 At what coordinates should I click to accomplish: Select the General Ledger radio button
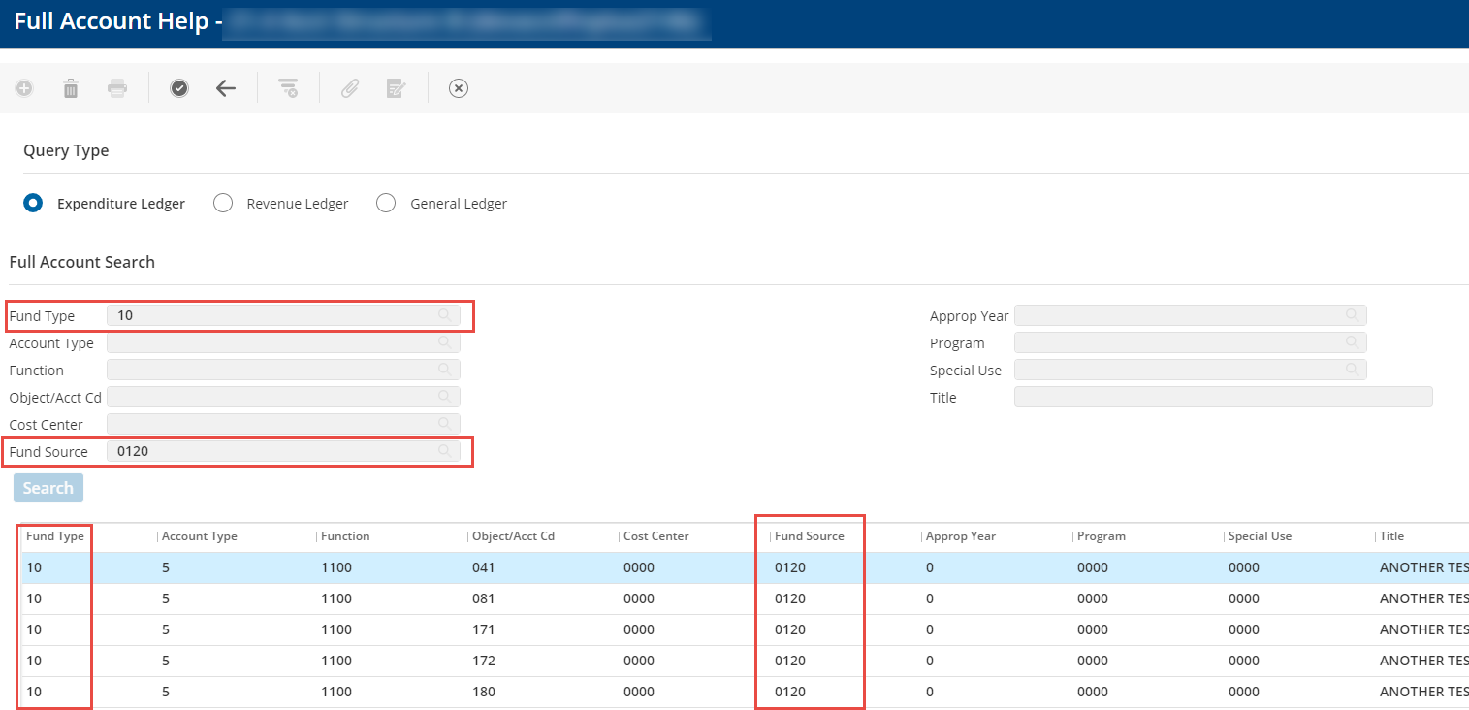tap(386, 204)
